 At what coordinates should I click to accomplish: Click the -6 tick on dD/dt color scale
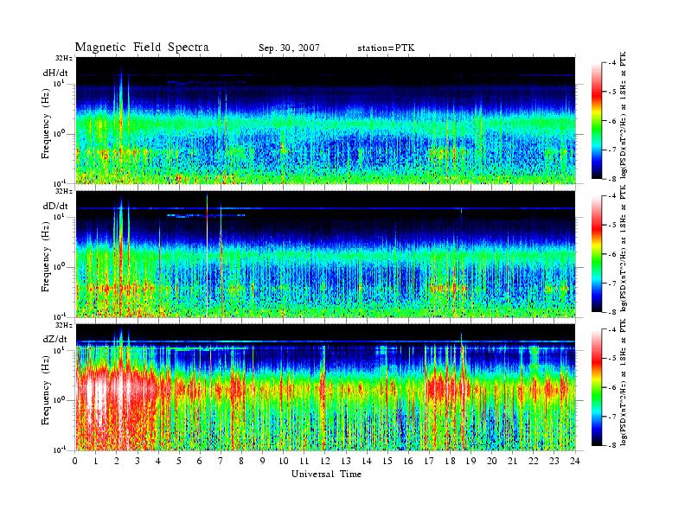[x=612, y=254]
